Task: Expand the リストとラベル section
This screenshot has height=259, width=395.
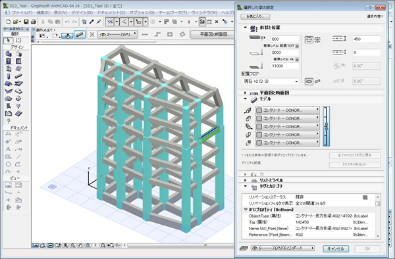Action: pyautogui.click(x=245, y=180)
